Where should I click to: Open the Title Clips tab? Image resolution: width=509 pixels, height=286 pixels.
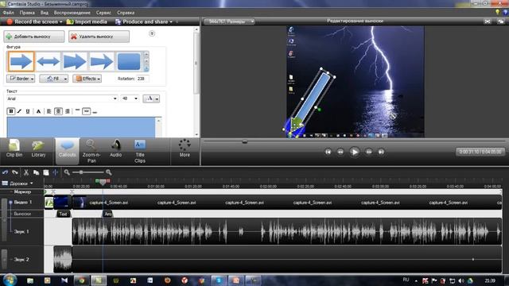pos(140,152)
